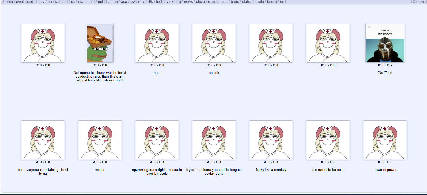Image resolution: width=427 pixels, height=195 pixels.
Task: Open the status page link
Action: (247, 2)
